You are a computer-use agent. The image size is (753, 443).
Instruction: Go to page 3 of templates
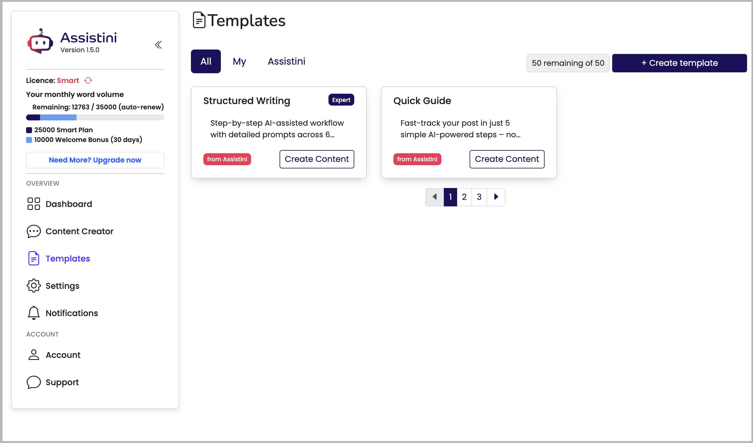tap(479, 197)
